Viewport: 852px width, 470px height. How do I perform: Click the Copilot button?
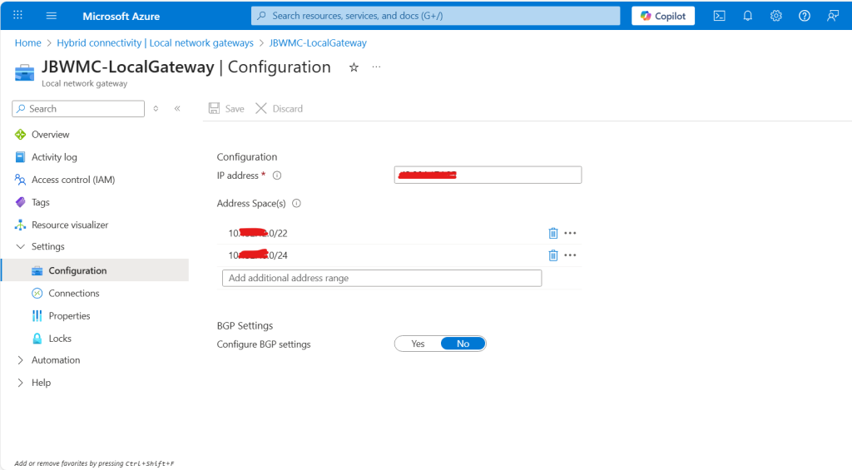pyautogui.click(x=663, y=16)
